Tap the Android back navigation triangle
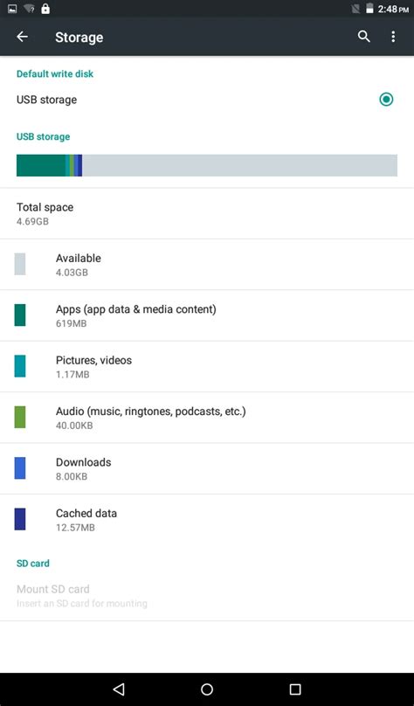 coord(119,689)
